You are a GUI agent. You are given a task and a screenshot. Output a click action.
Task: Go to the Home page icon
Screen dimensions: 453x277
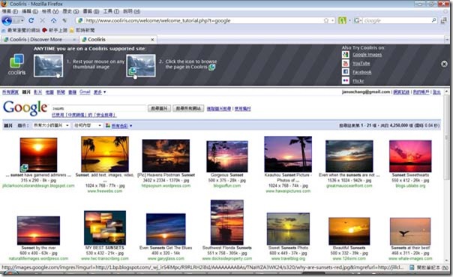click(54, 20)
